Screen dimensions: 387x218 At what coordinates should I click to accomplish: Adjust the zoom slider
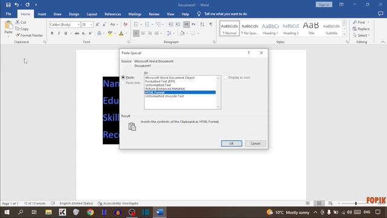tap(356, 203)
